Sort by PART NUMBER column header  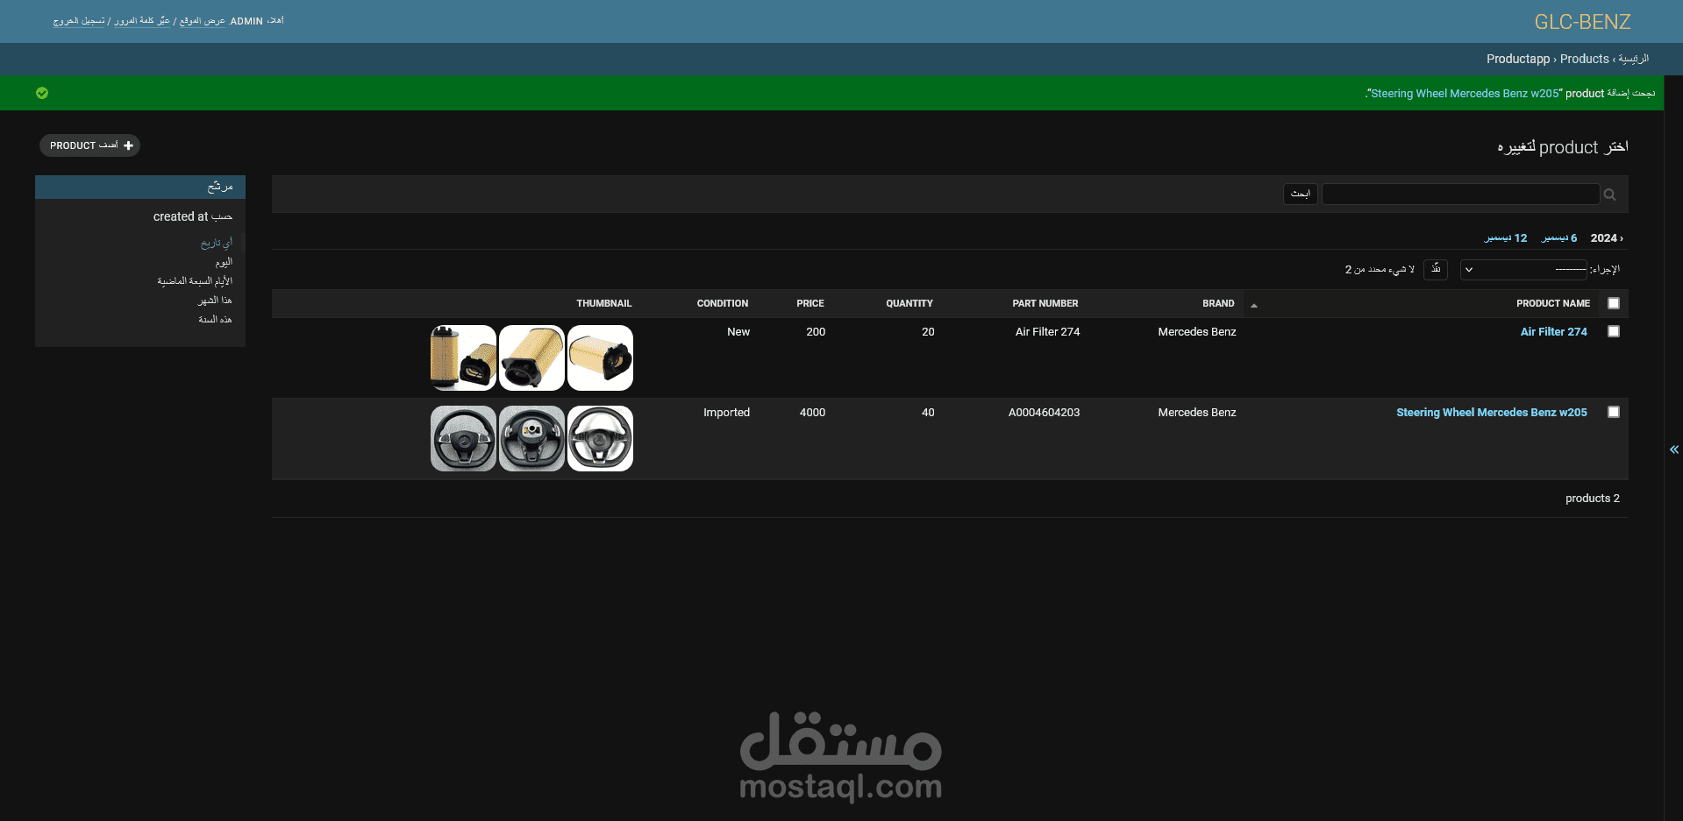(x=1045, y=303)
